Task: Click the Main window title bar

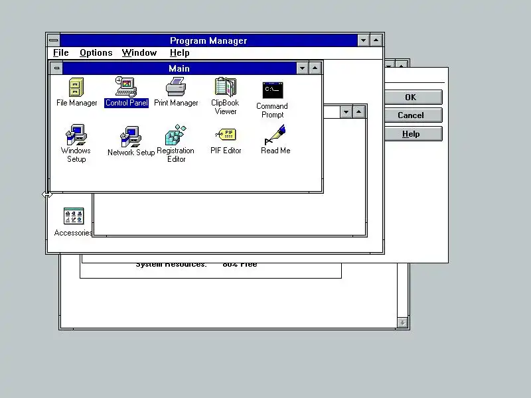Action: (179, 68)
